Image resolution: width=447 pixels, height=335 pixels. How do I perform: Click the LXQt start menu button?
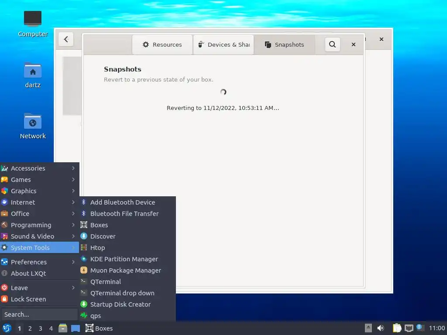(7, 328)
